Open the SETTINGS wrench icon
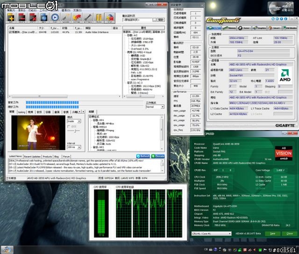Screen dimensions: 299x254 click(88, 18)
